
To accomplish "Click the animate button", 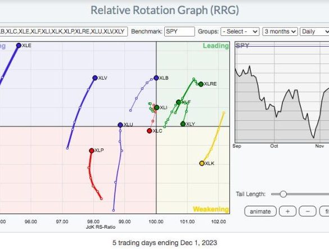I will [260, 211].
